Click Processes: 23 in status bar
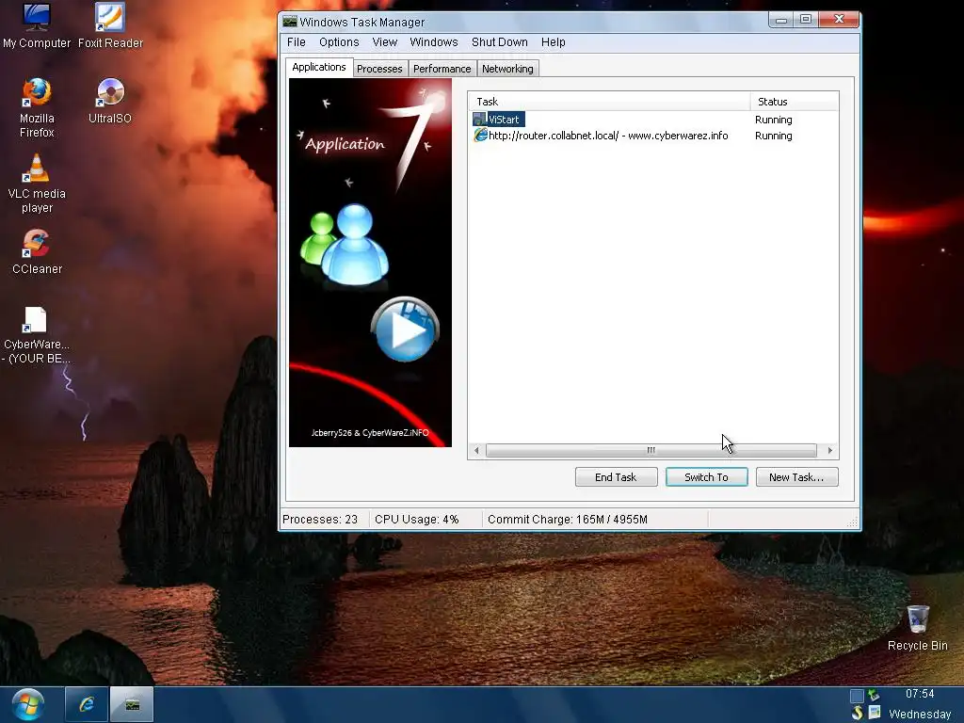 (320, 520)
